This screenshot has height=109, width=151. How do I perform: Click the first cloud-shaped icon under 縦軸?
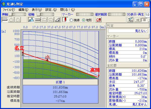click(x=44, y=20)
